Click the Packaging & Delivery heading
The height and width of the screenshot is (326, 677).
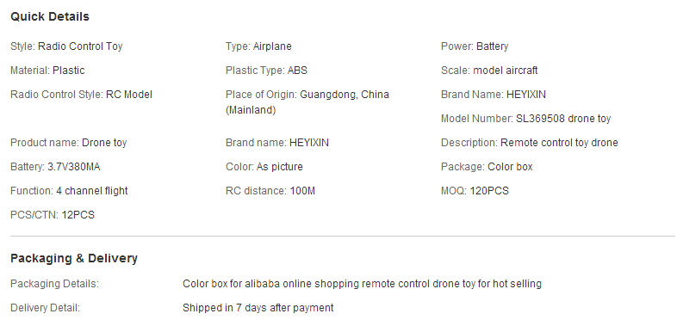click(74, 258)
